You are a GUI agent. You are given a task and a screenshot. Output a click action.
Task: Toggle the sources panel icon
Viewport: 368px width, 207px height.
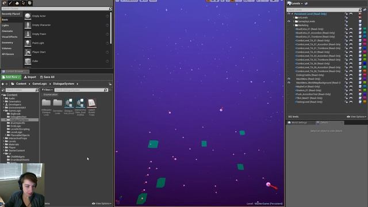pyautogui.click(x=3, y=90)
